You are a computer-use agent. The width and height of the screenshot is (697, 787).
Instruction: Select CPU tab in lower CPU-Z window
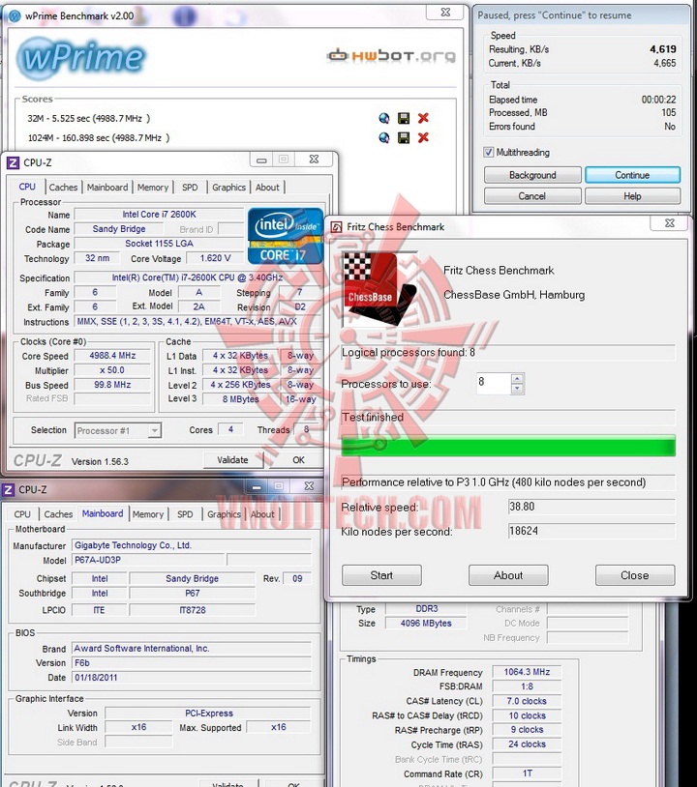click(x=22, y=514)
